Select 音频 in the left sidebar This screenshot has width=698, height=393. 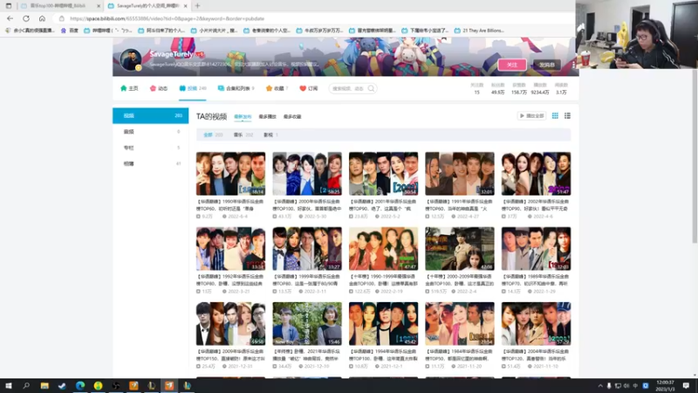[x=150, y=132]
